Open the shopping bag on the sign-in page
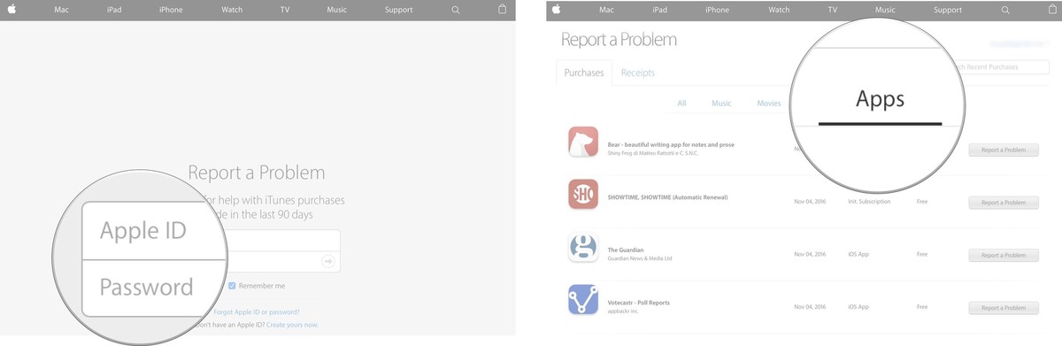This screenshot has width=1062, height=346. pyautogui.click(x=503, y=10)
